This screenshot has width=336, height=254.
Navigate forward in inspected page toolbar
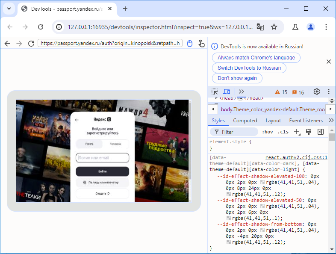coord(19,44)
